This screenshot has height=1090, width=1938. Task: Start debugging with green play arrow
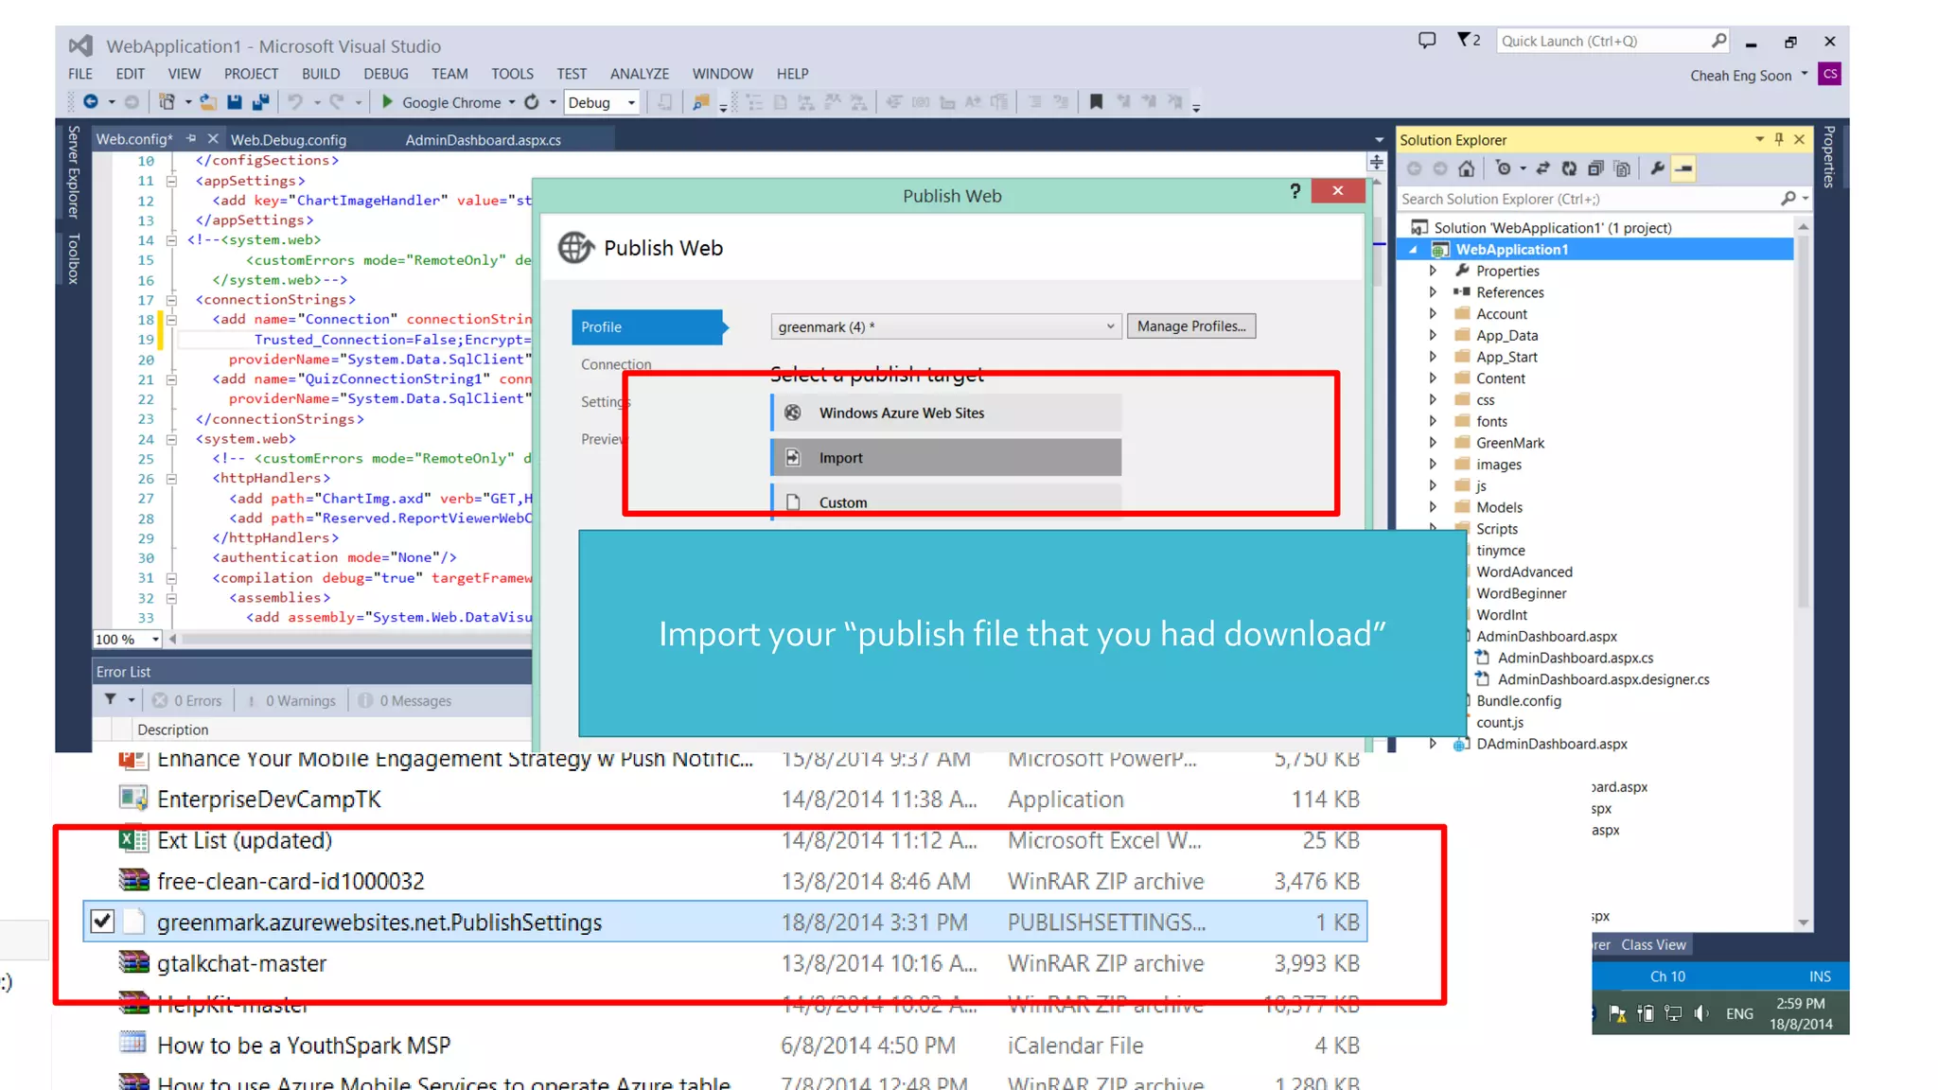click(387, 102)
